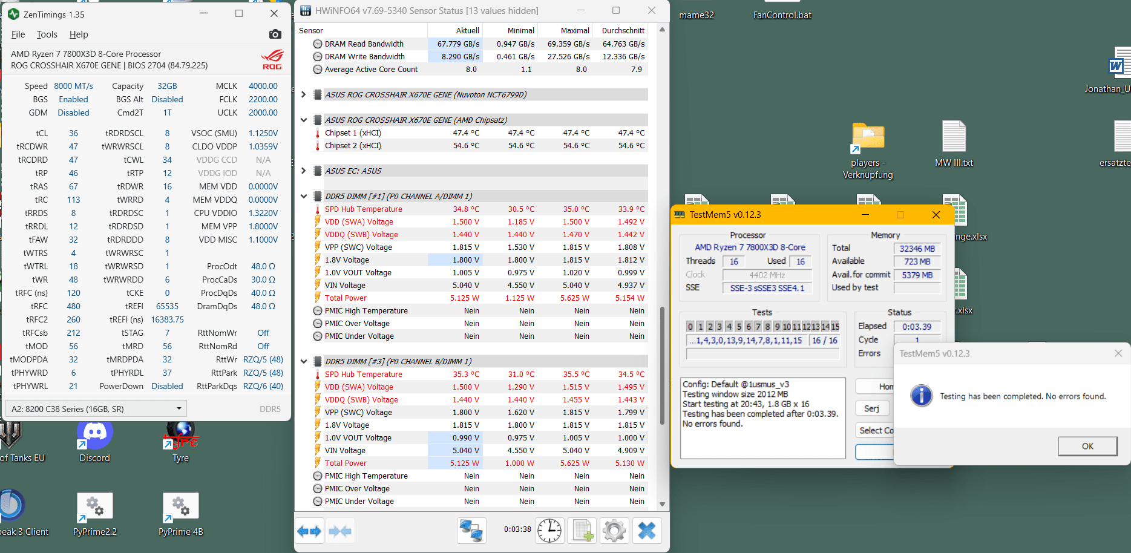Collapse the AMD Chipsatz sensor group
This screenshot has height=553, width=1131.
click(304, 120)
